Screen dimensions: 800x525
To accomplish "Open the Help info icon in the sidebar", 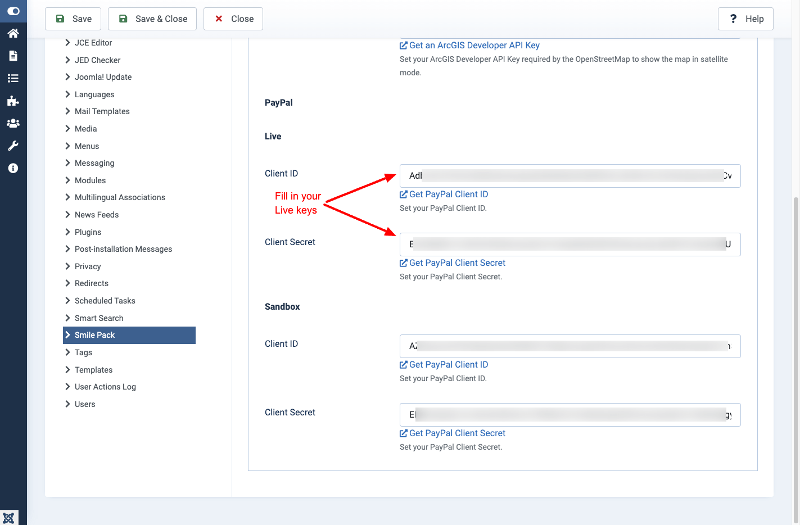I will 13,168.
